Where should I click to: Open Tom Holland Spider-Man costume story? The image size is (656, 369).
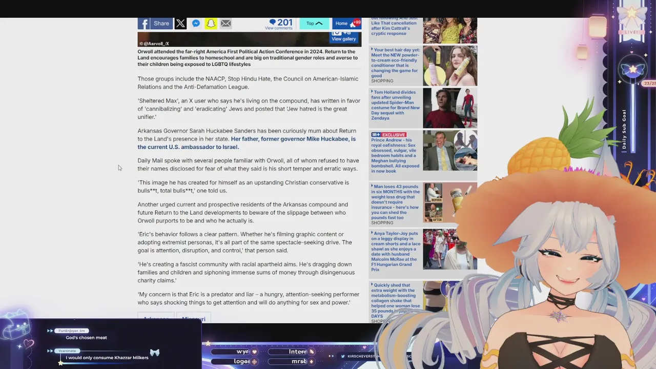click(395, 105)
